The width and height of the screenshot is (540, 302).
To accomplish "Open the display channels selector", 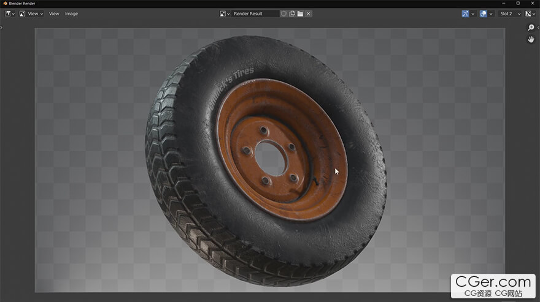I will (x=530, y=13).
